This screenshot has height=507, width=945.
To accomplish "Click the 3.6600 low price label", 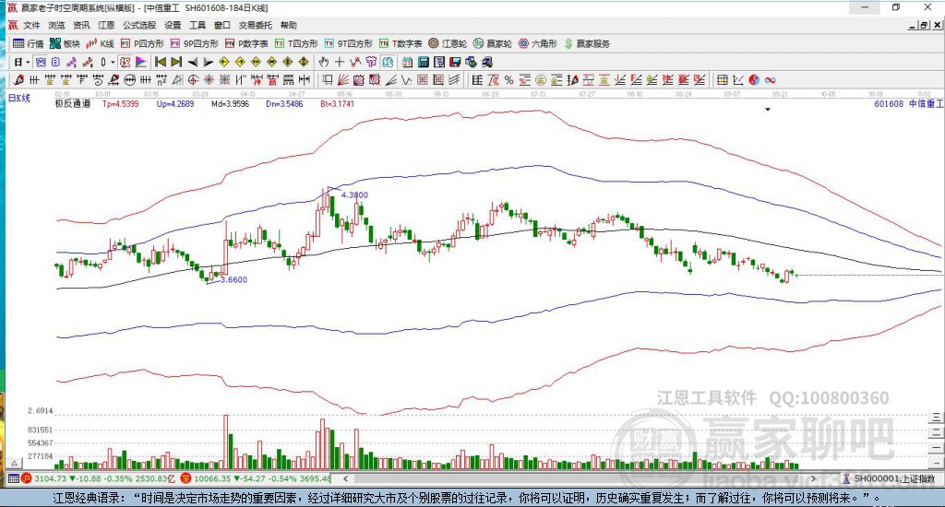I will (x=233, y=279).
